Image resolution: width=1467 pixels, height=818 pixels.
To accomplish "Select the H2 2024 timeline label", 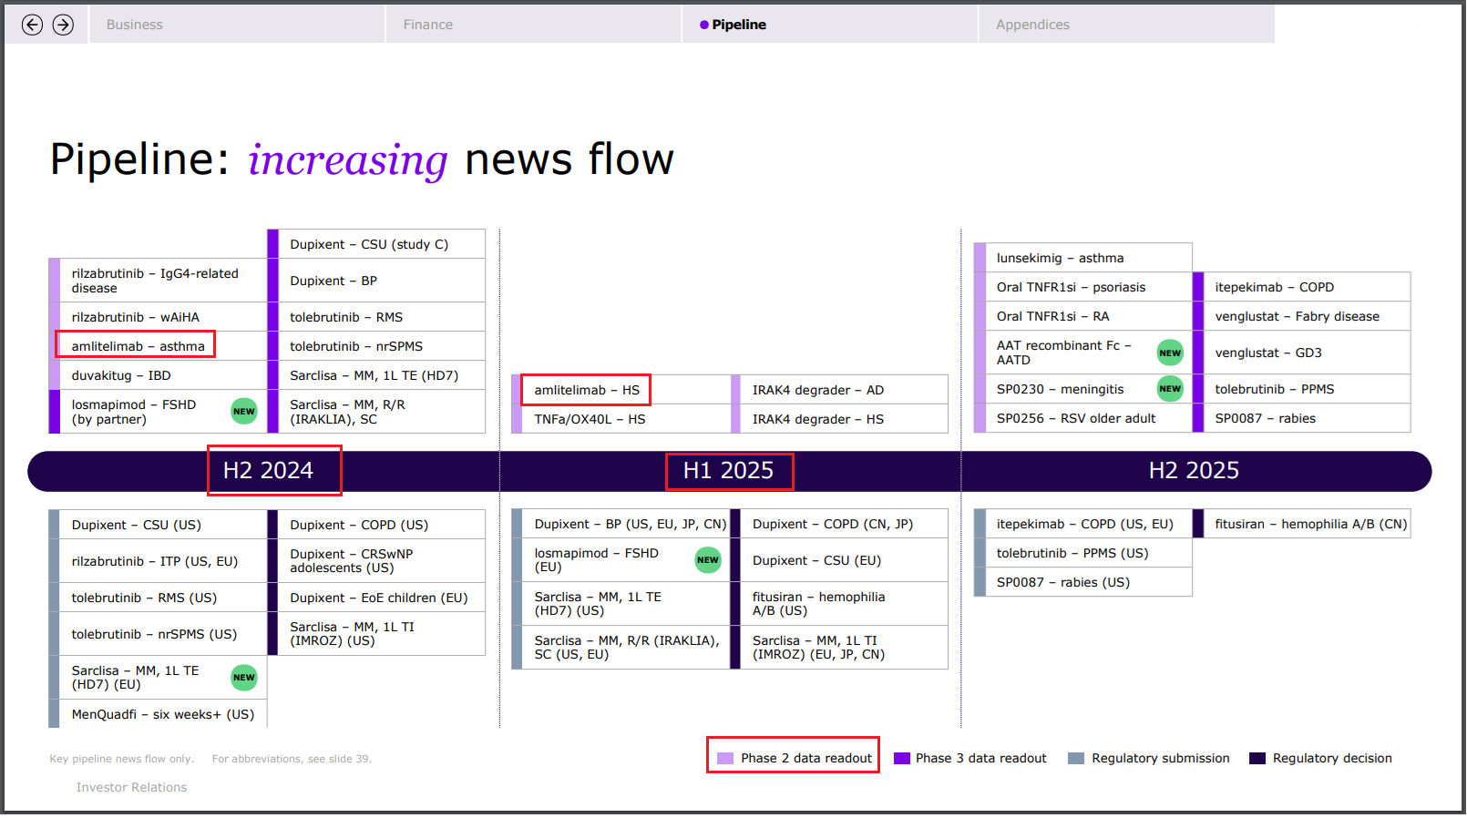I will (x=268, y=471).
